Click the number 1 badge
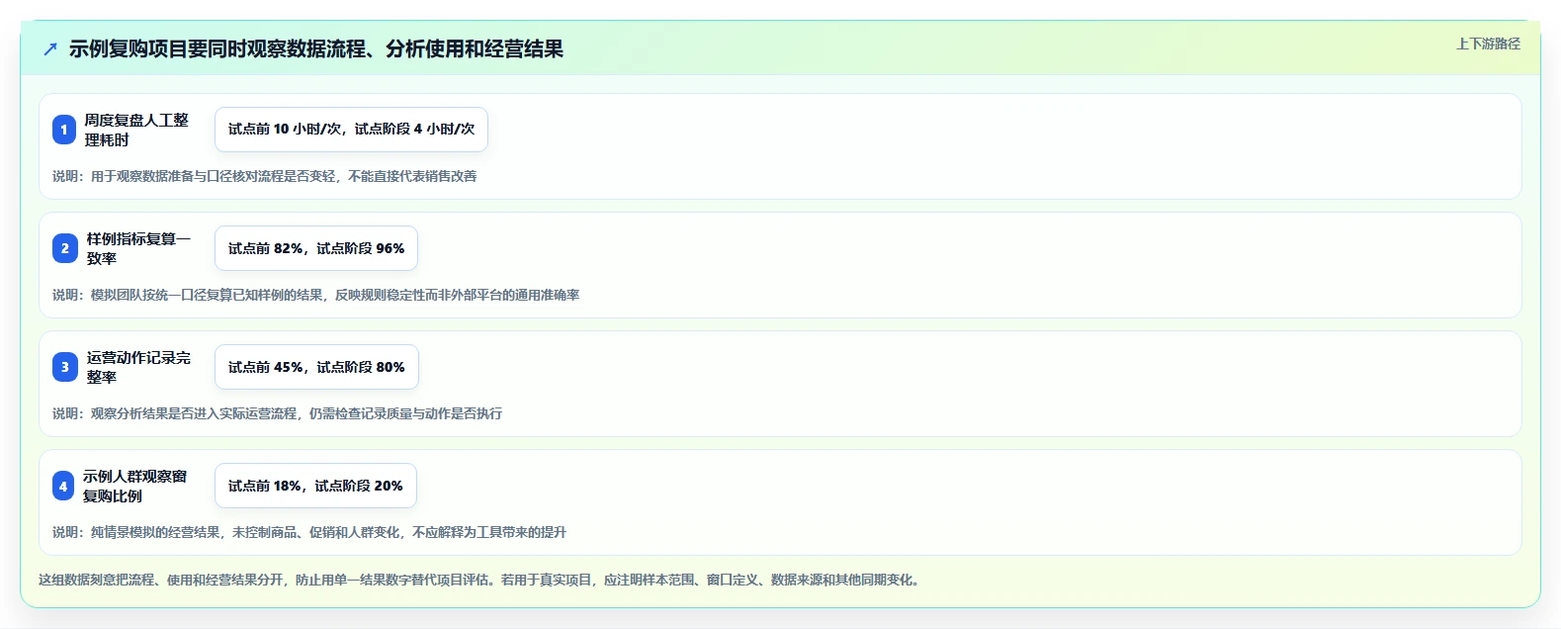1561x629 pixels. [64, 130]
